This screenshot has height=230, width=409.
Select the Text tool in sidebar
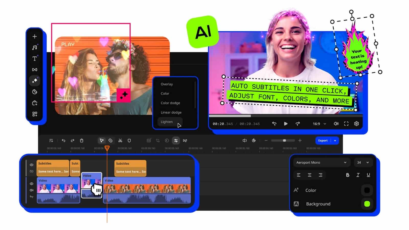click(x=35, y=59)
